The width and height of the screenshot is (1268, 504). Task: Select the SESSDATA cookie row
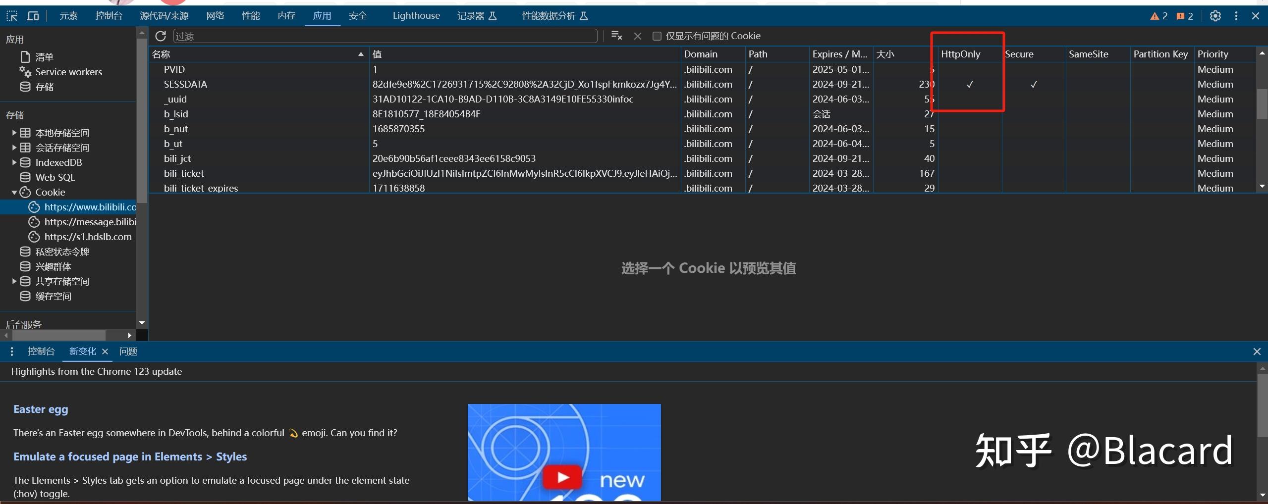(703, 84)
